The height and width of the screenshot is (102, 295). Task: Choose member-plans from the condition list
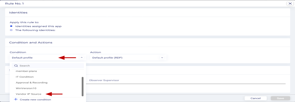26,71
